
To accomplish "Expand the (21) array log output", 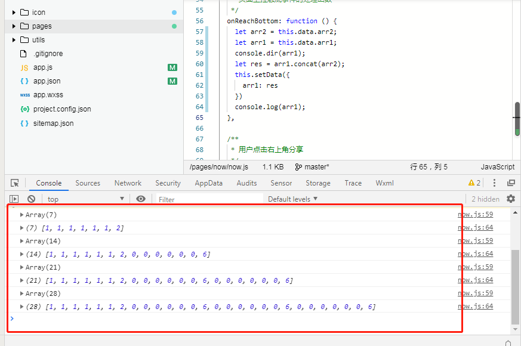I will click(x=21, y=280).
